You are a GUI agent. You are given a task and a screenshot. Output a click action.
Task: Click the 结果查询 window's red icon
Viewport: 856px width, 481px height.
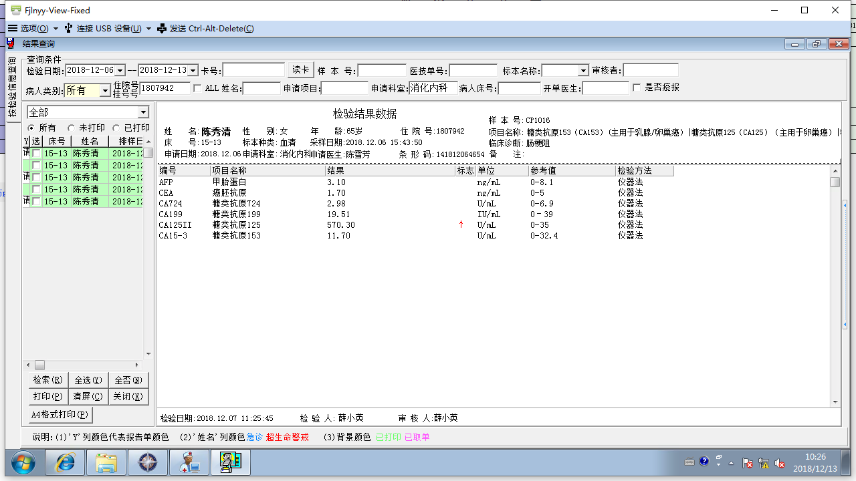click(11, 43)
